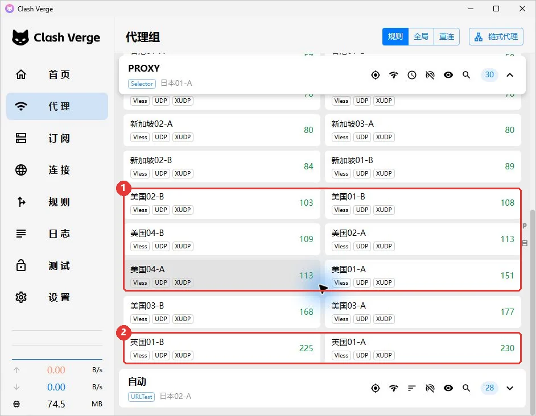
Task: Locate current node in PROXY group
Action: pyautogui.click(x=376, y=75)
